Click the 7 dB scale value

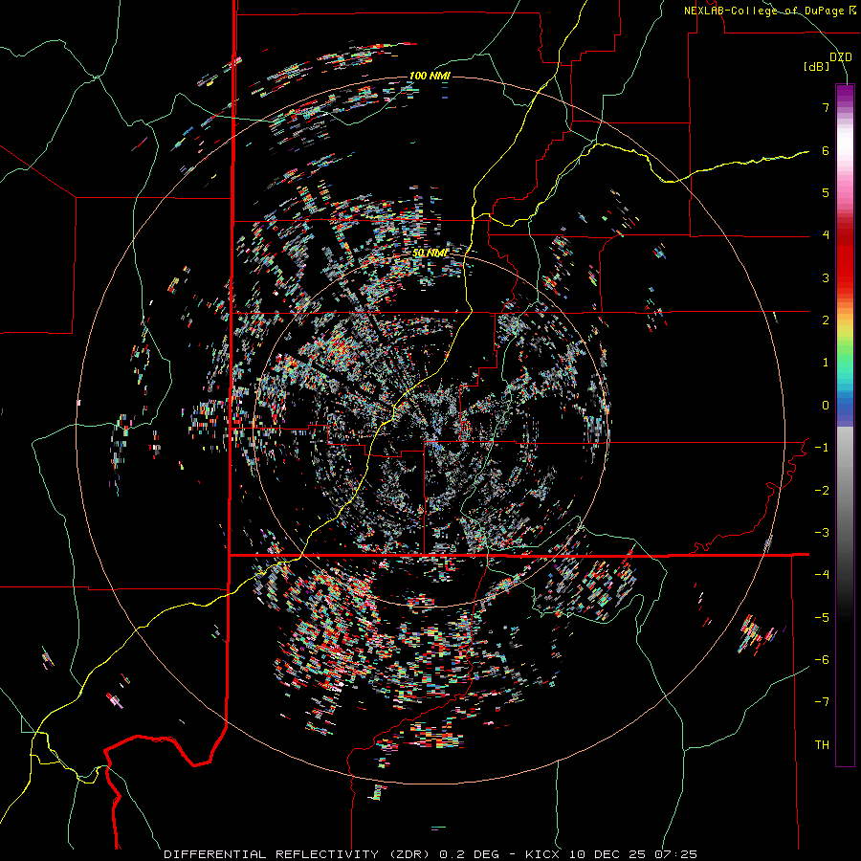826,107
